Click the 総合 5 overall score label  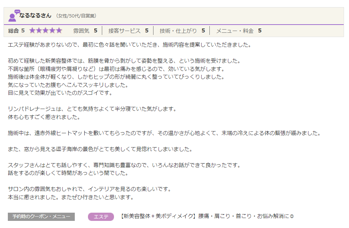(x=16, y=31)
